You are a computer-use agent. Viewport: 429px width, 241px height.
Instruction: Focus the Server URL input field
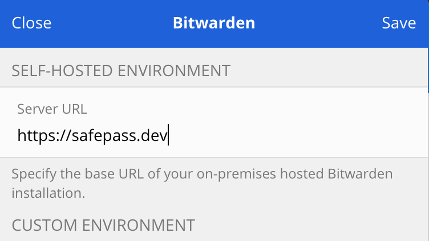click(214, 136)
